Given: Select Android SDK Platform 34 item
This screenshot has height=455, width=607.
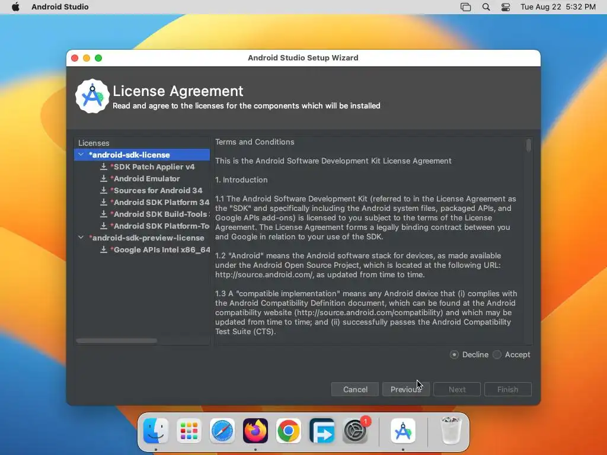Looking at the screenshot, I should coord(142,202).
